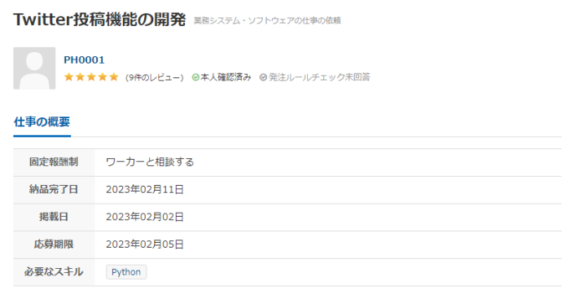Click the gray 発注ルールチェック未回答 check icon
This screenshot has width=570, height=299.
click(263, 77)
